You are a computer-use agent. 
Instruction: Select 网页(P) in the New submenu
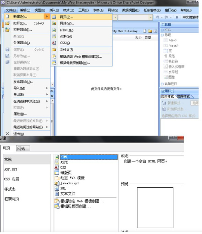66,17
